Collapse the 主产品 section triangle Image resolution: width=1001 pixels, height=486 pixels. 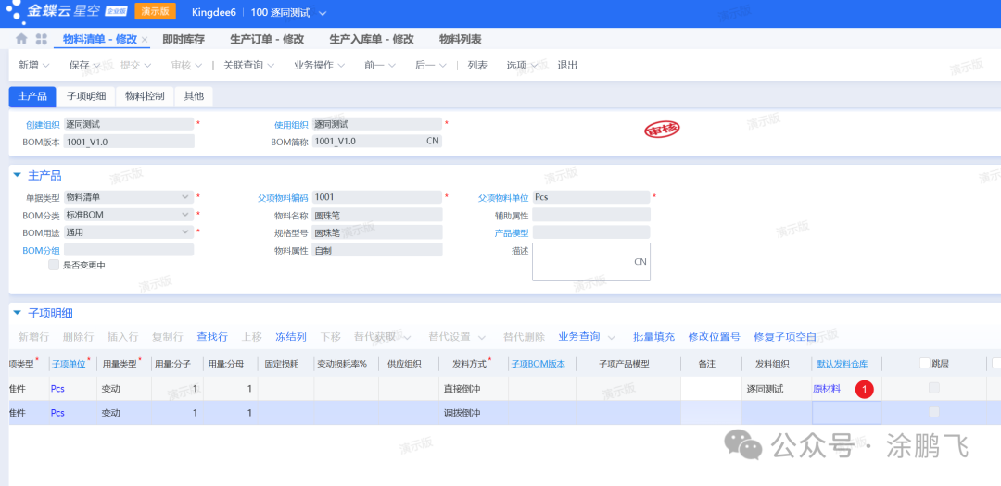pos(17,175)
